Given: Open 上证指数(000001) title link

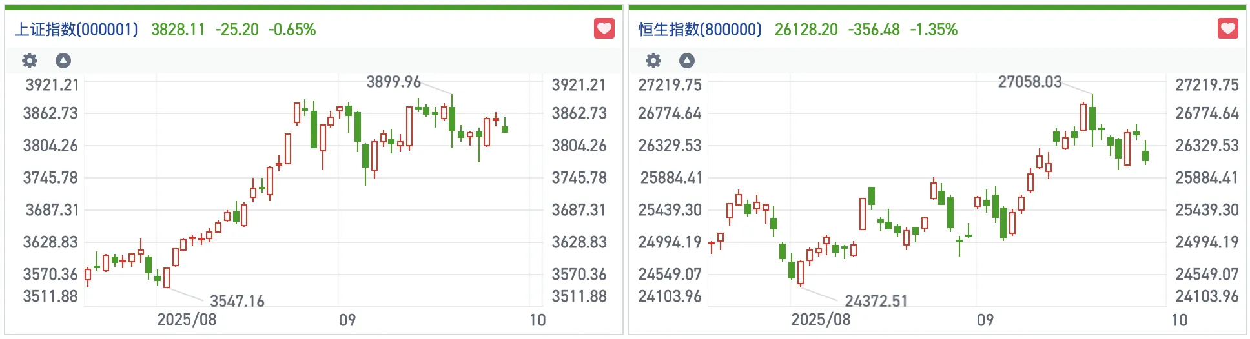Looking at the screenshot, I should [x=76, y=30].
